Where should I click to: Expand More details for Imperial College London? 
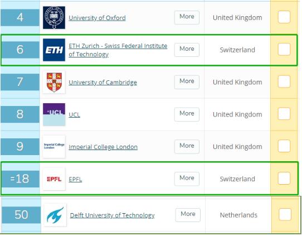click(x=187, y=147)
